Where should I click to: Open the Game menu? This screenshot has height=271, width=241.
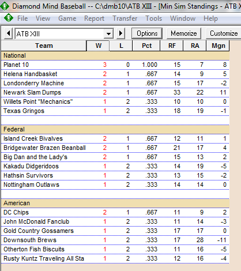click(67, 18)
